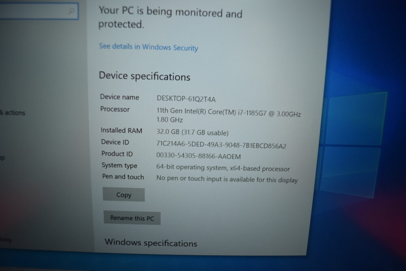Click the search magnifier icon in settings search box
The image size is (406, 271).
71,11
